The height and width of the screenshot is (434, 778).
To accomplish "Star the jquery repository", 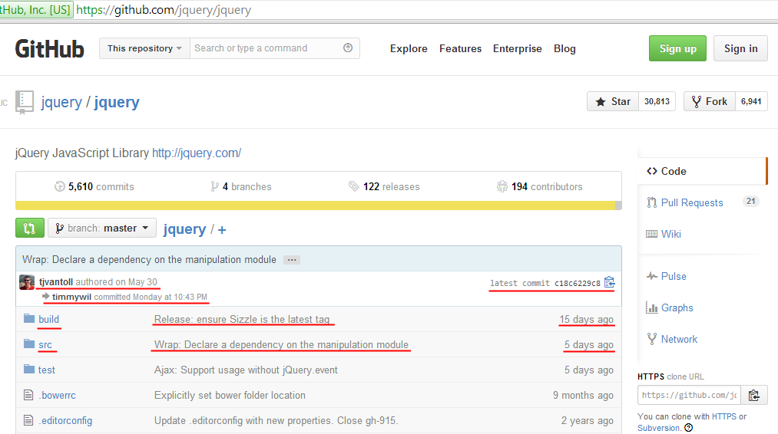I will (x=613, y=101).
